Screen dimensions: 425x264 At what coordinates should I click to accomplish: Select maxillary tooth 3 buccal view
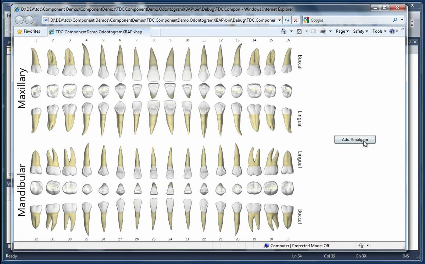[69, 62]
